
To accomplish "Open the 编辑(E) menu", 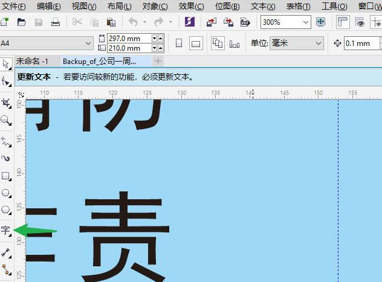I will 49,6.
